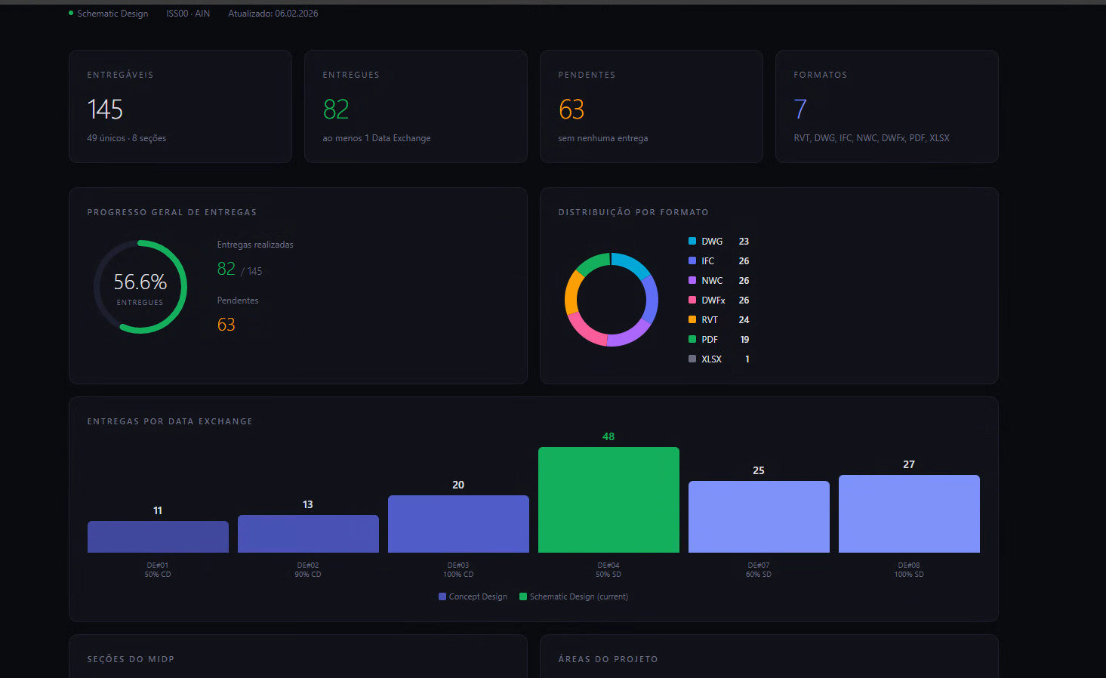Expand the ÁREAS DO PROJETO panel
Image resolution: width=1106 pixels, height=678 pixels.
pyautogui.click(x=608, y=658)
